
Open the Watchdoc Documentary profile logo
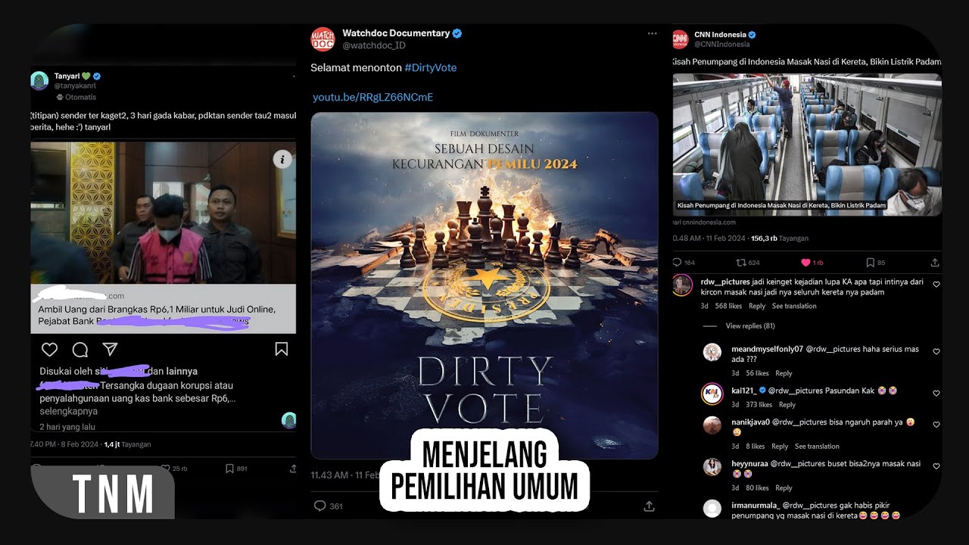click(x=322, y=39)
